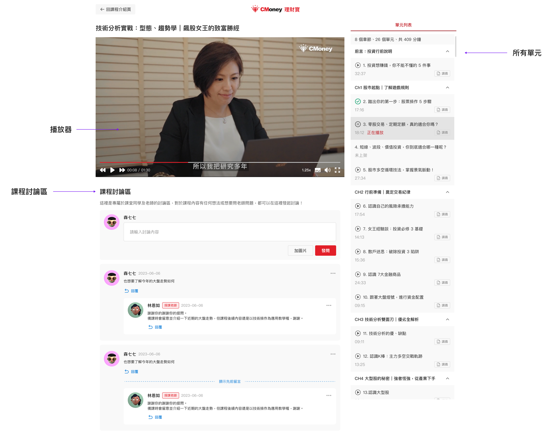Viewport: 552px width, 441px height.
Task: Click 森七七 avatar beside the input box
Action: pos(112,222)
